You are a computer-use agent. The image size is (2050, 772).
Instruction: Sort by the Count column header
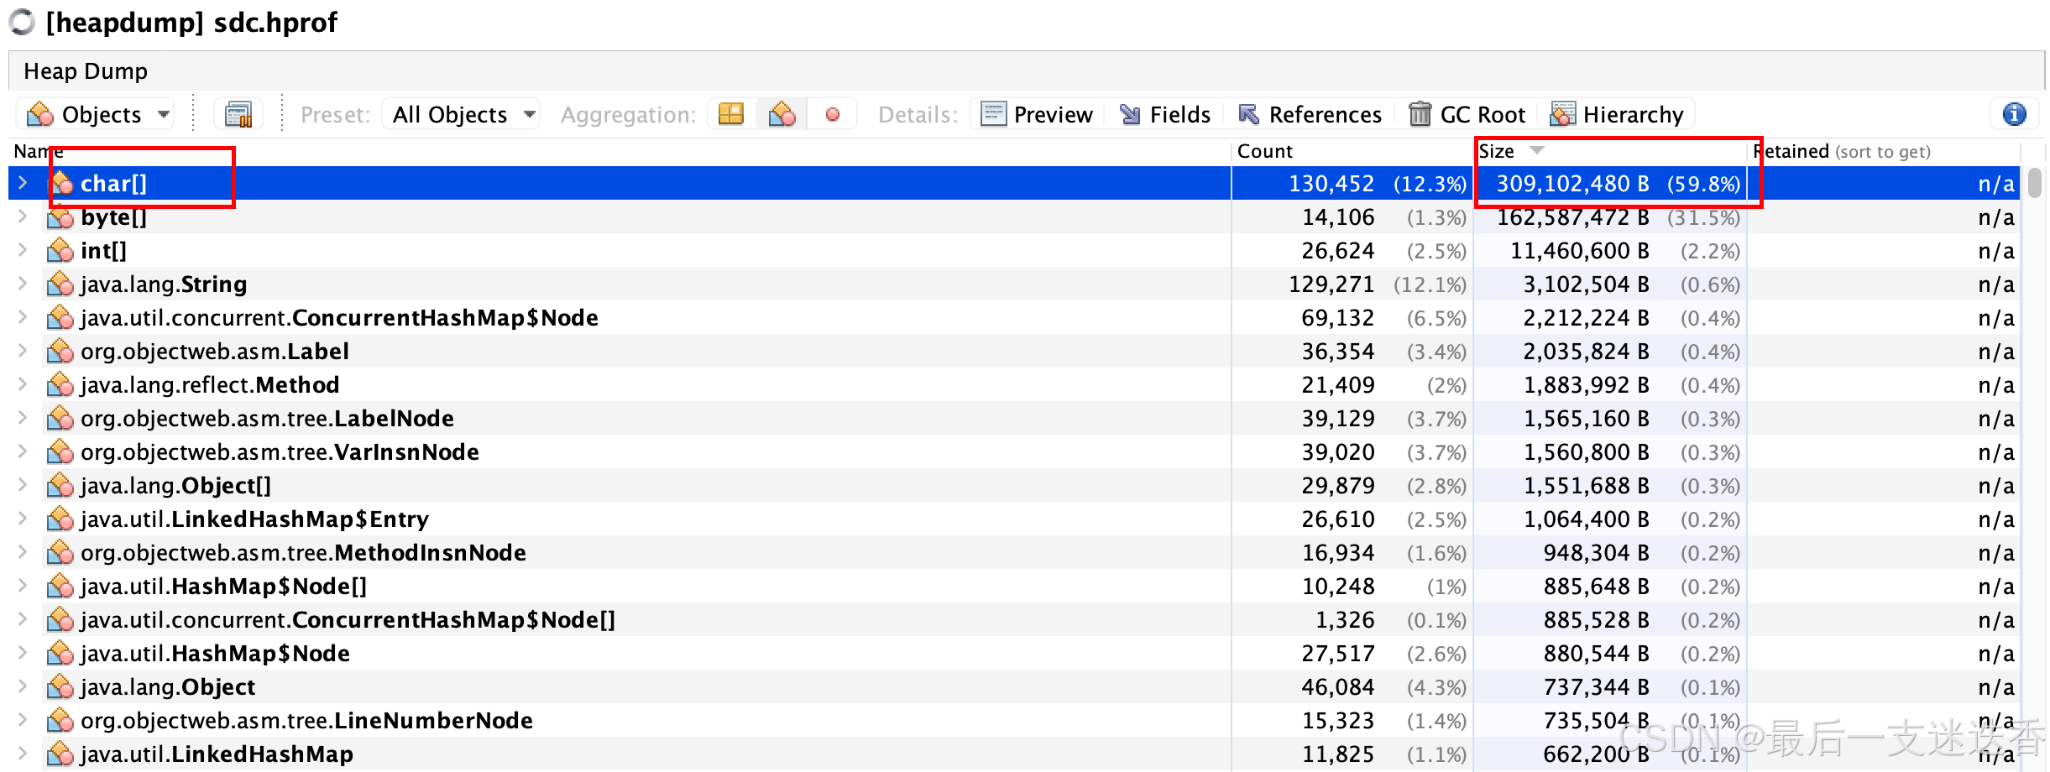click(1352, 151)
